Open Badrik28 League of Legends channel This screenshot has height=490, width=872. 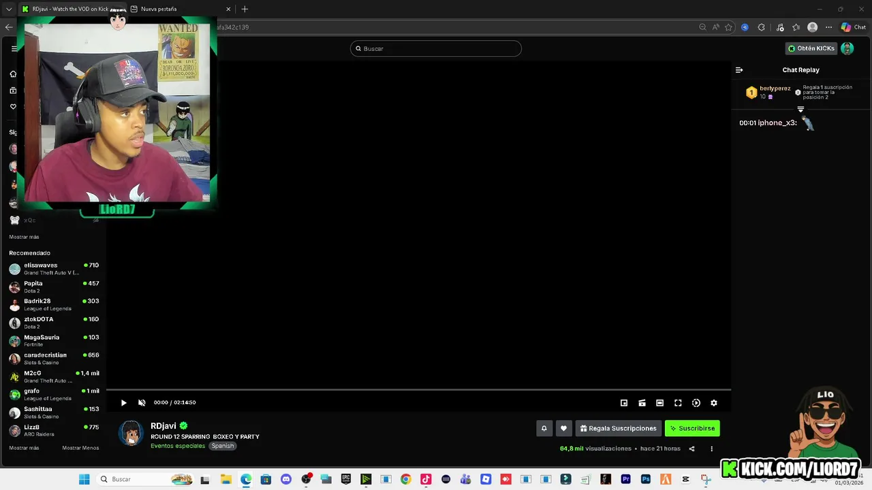click(54, 304)
